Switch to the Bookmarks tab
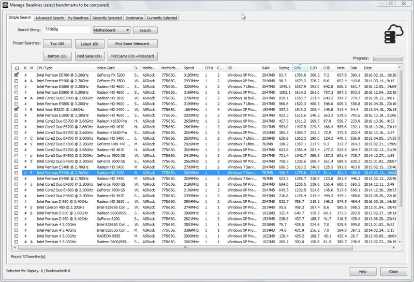 pyautogui.click(x=134, y=18)
